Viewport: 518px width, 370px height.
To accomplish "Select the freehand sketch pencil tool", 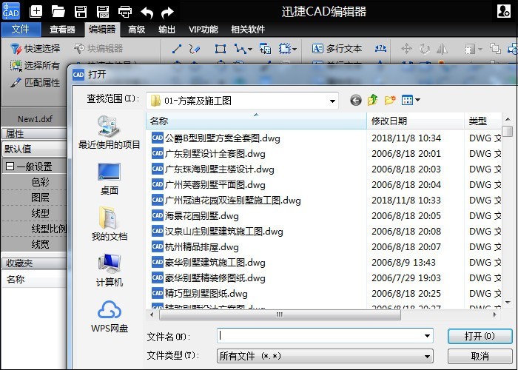I will tap(195, 49).
